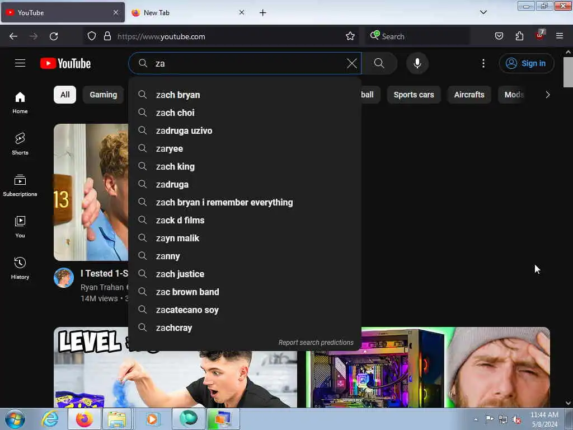The image size is (573, 430).
Task: Open Subscriptions in sidebar
Action: (x=20, y=186)
